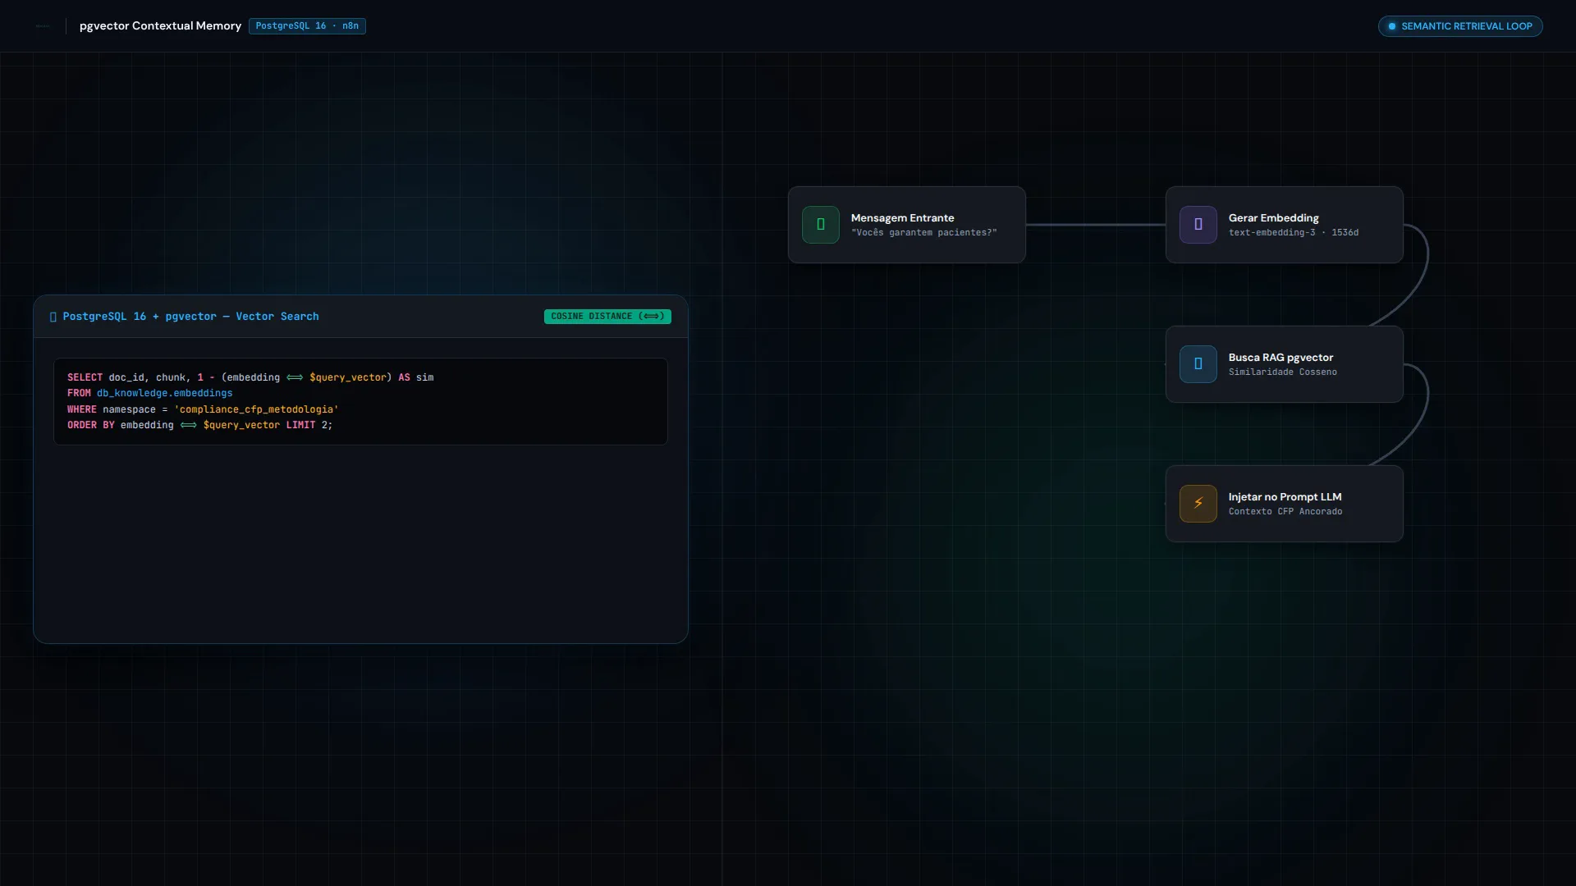Image resolution: width=1576 pixels, height=886 pixels.
Task: Click the "Vocês garantem pacientes?" subtitle
Action: 923,233
